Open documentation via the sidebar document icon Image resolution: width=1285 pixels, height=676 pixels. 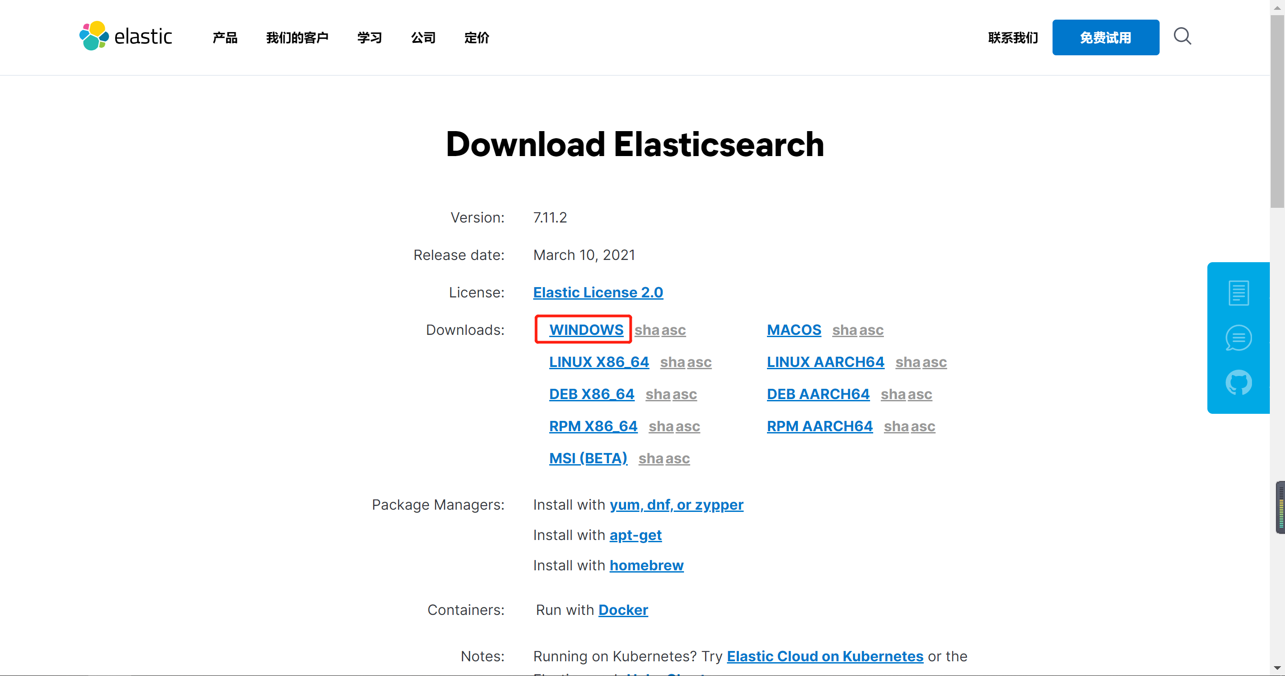click(1239, 292)
